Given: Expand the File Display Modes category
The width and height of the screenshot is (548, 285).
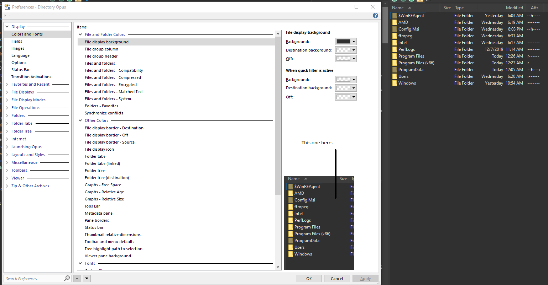Looking at the screenshot, I should point(7,100).
